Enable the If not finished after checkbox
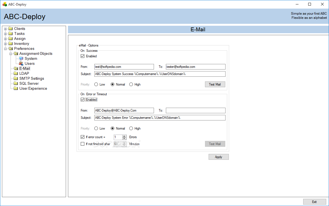The image size is (329, 206). 82,144
